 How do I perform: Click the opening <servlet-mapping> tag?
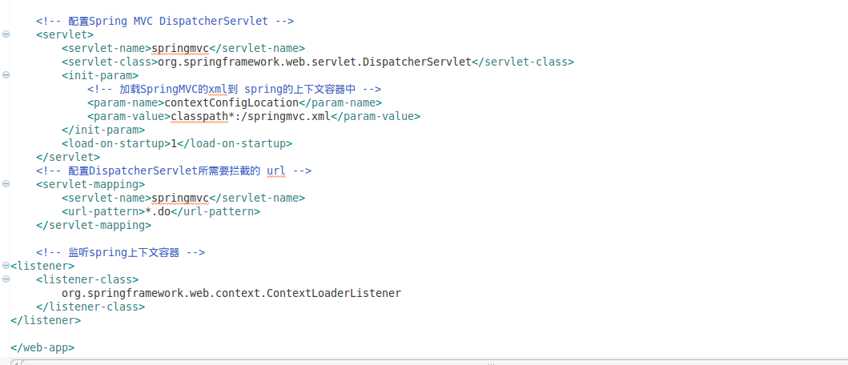pyautogui.click(x=90, y=184)
